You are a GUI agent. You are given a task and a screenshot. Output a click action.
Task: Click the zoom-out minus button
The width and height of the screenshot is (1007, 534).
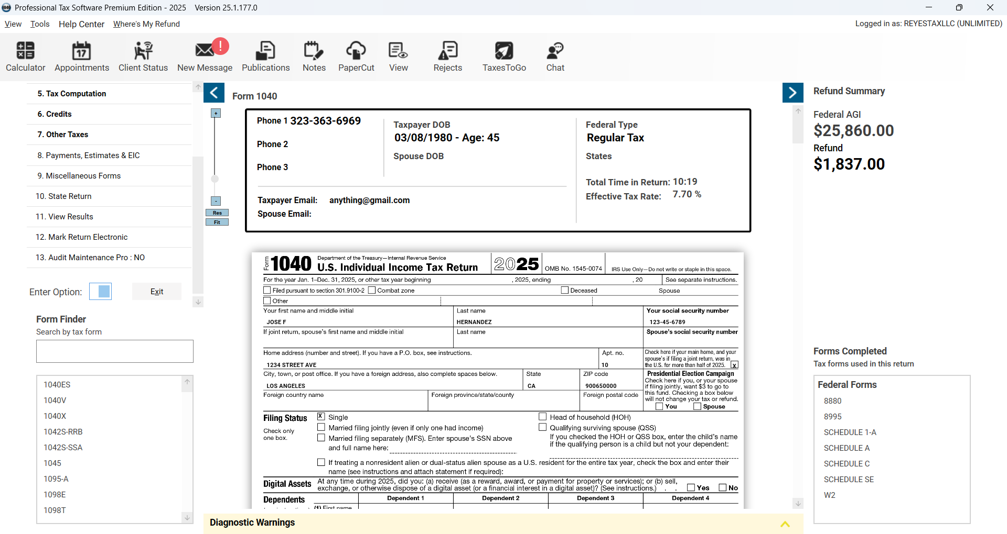216,201
